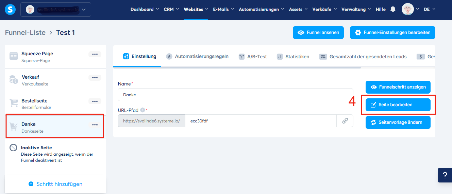Click the Automatisierungsregeln lightning icon
This screenshot has width=452, height=194.
coord(169,56)
